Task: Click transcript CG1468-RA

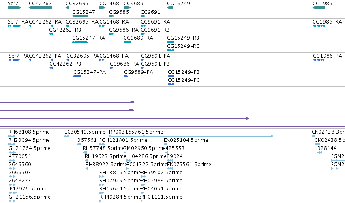Action: [x=102, y=26]
